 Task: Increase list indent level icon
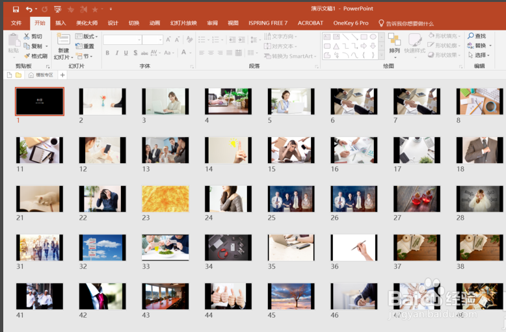pyautogui.click(x=242, y=40)
